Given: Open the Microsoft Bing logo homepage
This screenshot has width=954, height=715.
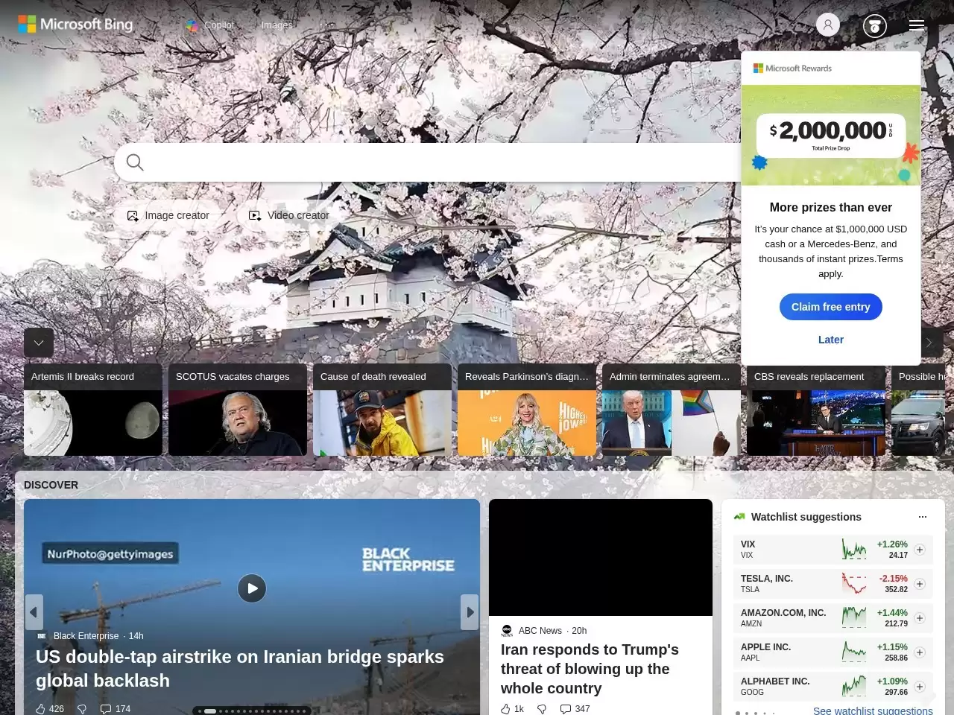Looking at the screenshot, I should pyautogui.click(x=75, y=25).
